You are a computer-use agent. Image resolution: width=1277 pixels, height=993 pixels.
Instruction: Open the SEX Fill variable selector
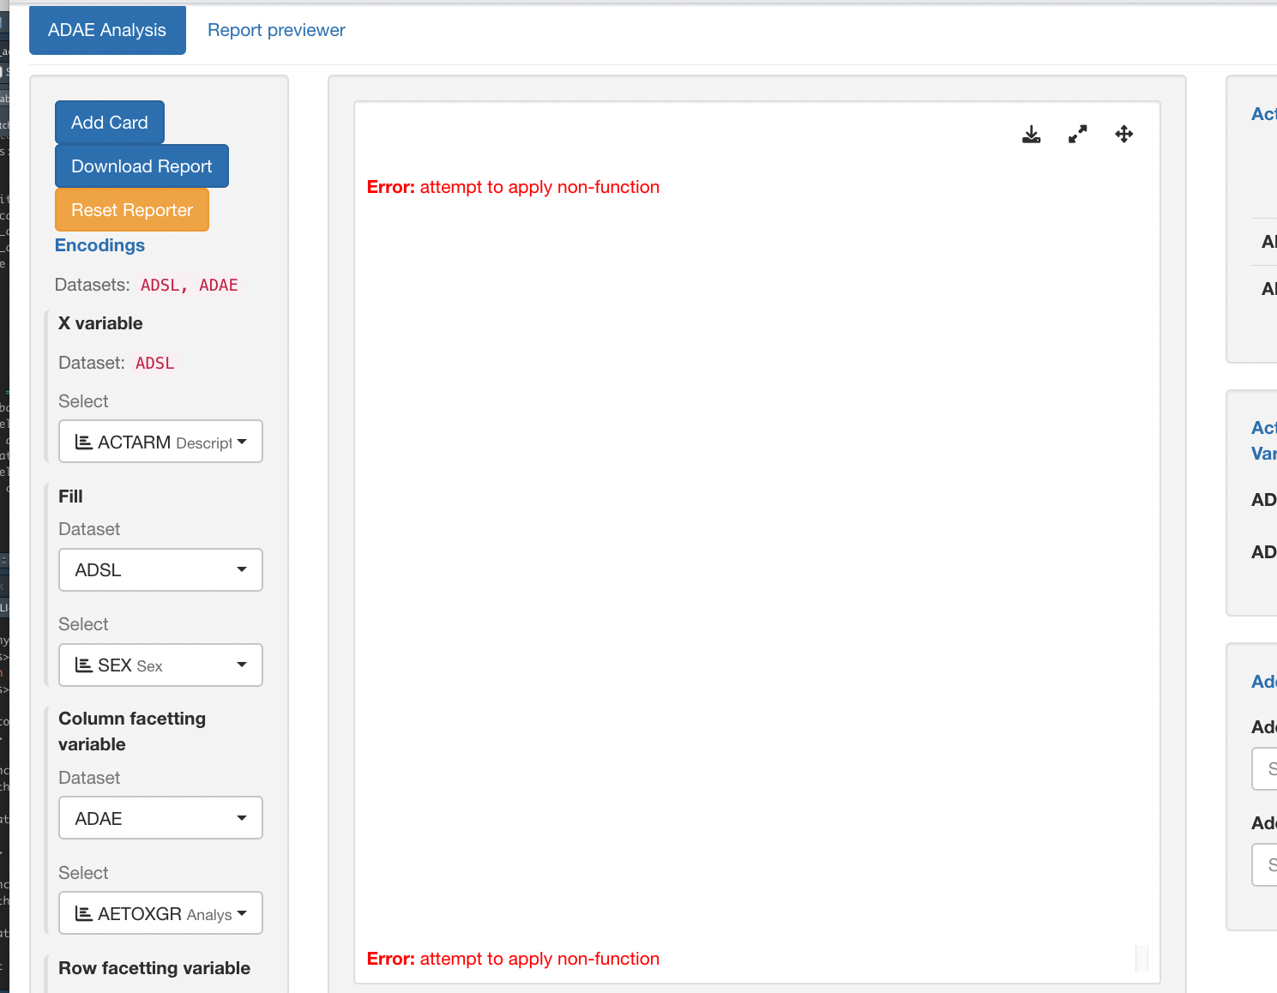[160, 665]
